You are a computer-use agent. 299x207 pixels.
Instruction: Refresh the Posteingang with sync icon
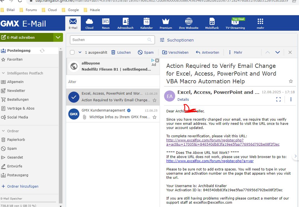click(42, 51)
